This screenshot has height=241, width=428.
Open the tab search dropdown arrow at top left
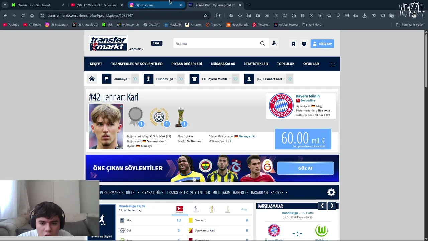(5, 5)
